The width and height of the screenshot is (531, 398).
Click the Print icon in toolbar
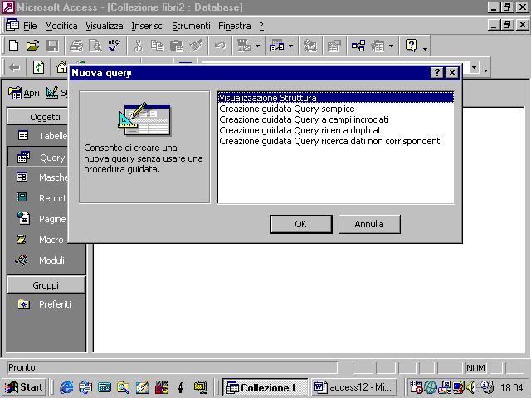[76, 46]
